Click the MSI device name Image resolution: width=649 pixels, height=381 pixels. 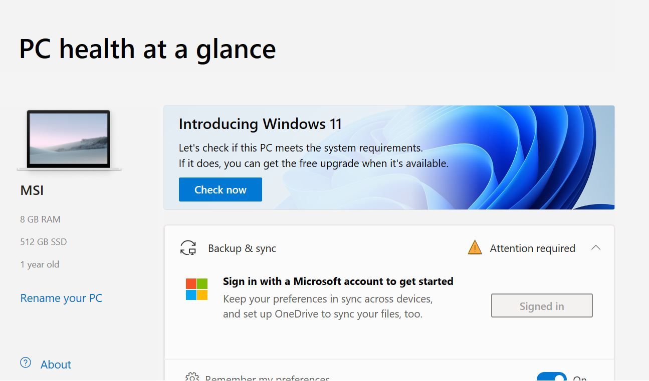[32, 190]
